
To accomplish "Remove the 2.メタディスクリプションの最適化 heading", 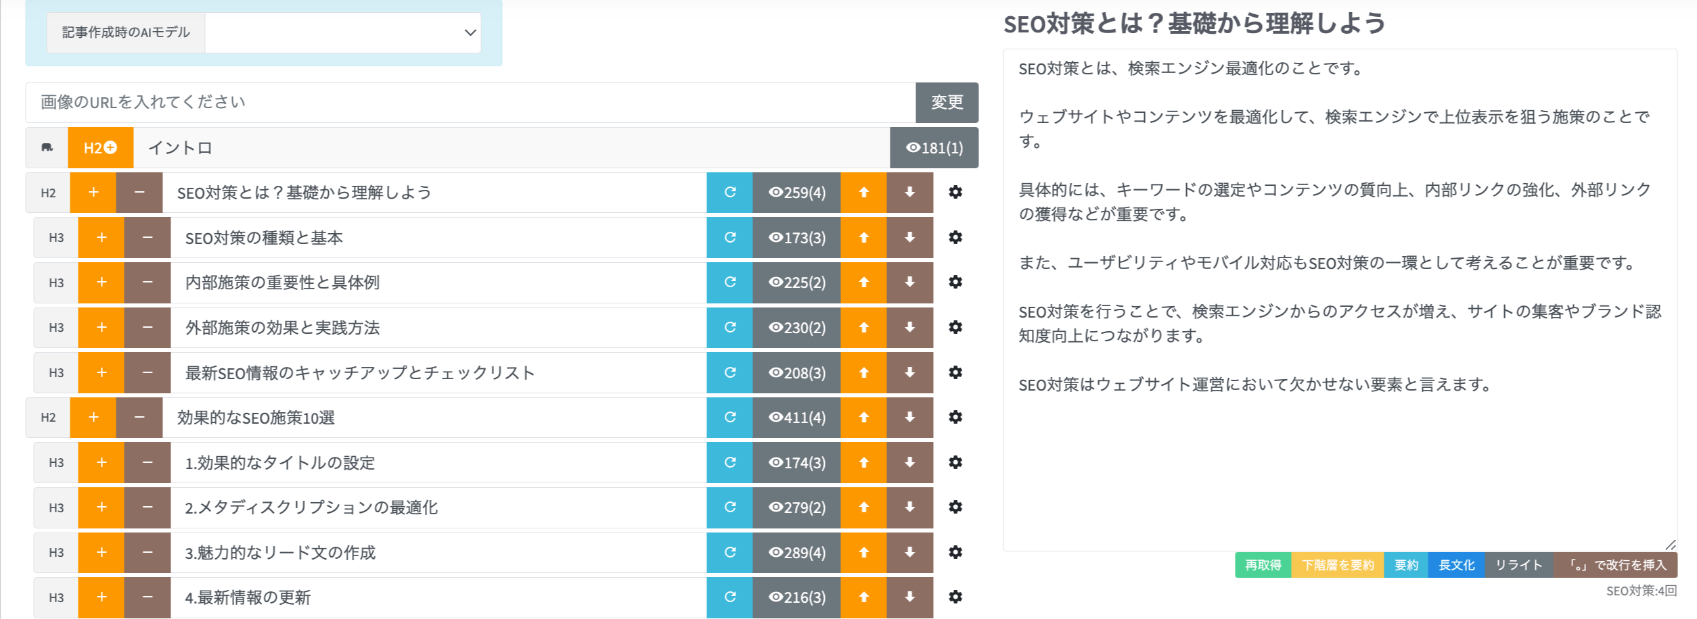I will [x=148, y=507].
